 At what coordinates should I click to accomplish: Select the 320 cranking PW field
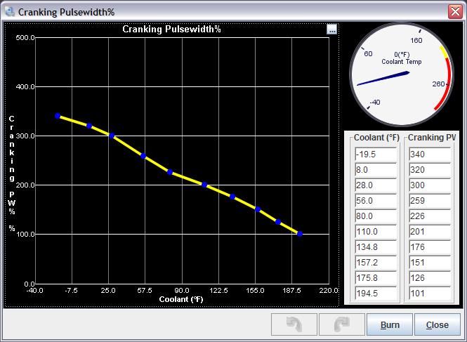click(430, 170)
